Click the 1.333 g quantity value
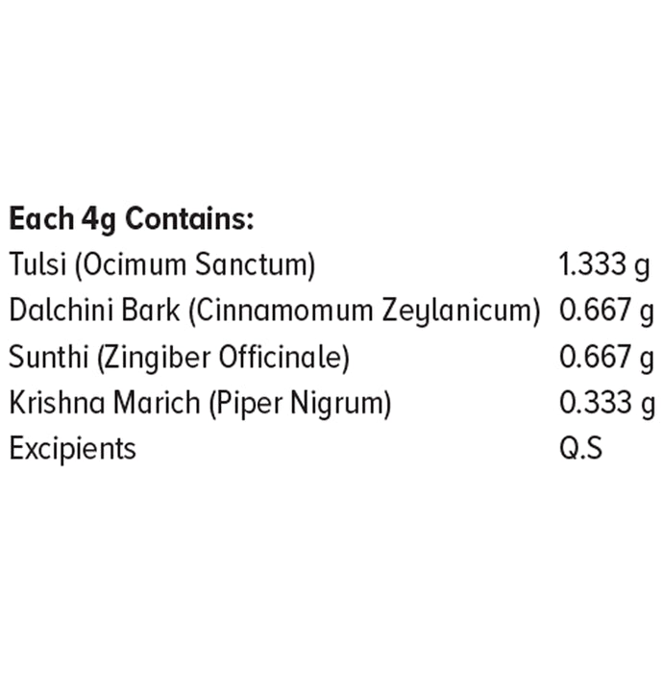This screenshot has width=663, height=673. 604,264
